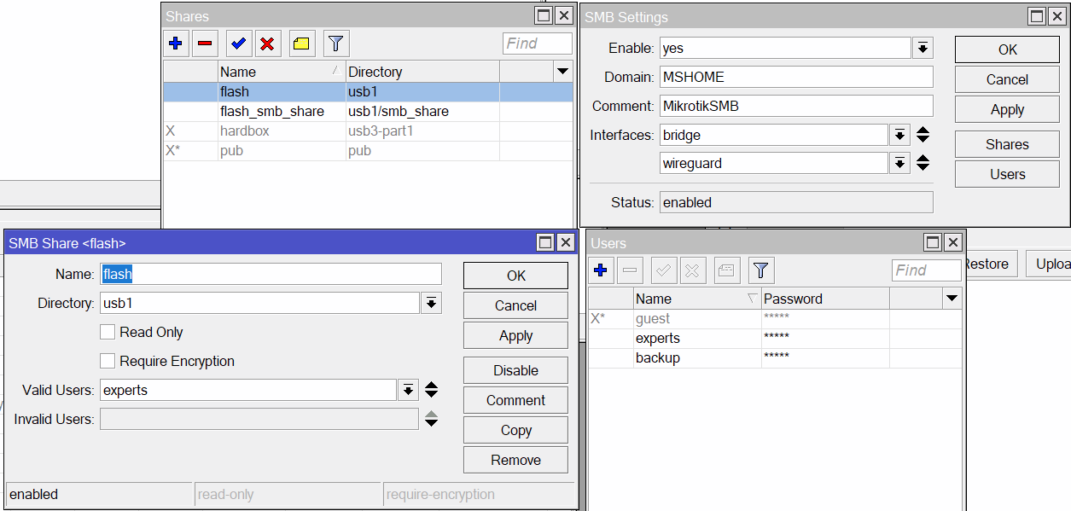Click Apply in the SMB Settings window
The width and height of the screenshot is (1071, 511).
pyautogui.click(x=1007, y=109)
